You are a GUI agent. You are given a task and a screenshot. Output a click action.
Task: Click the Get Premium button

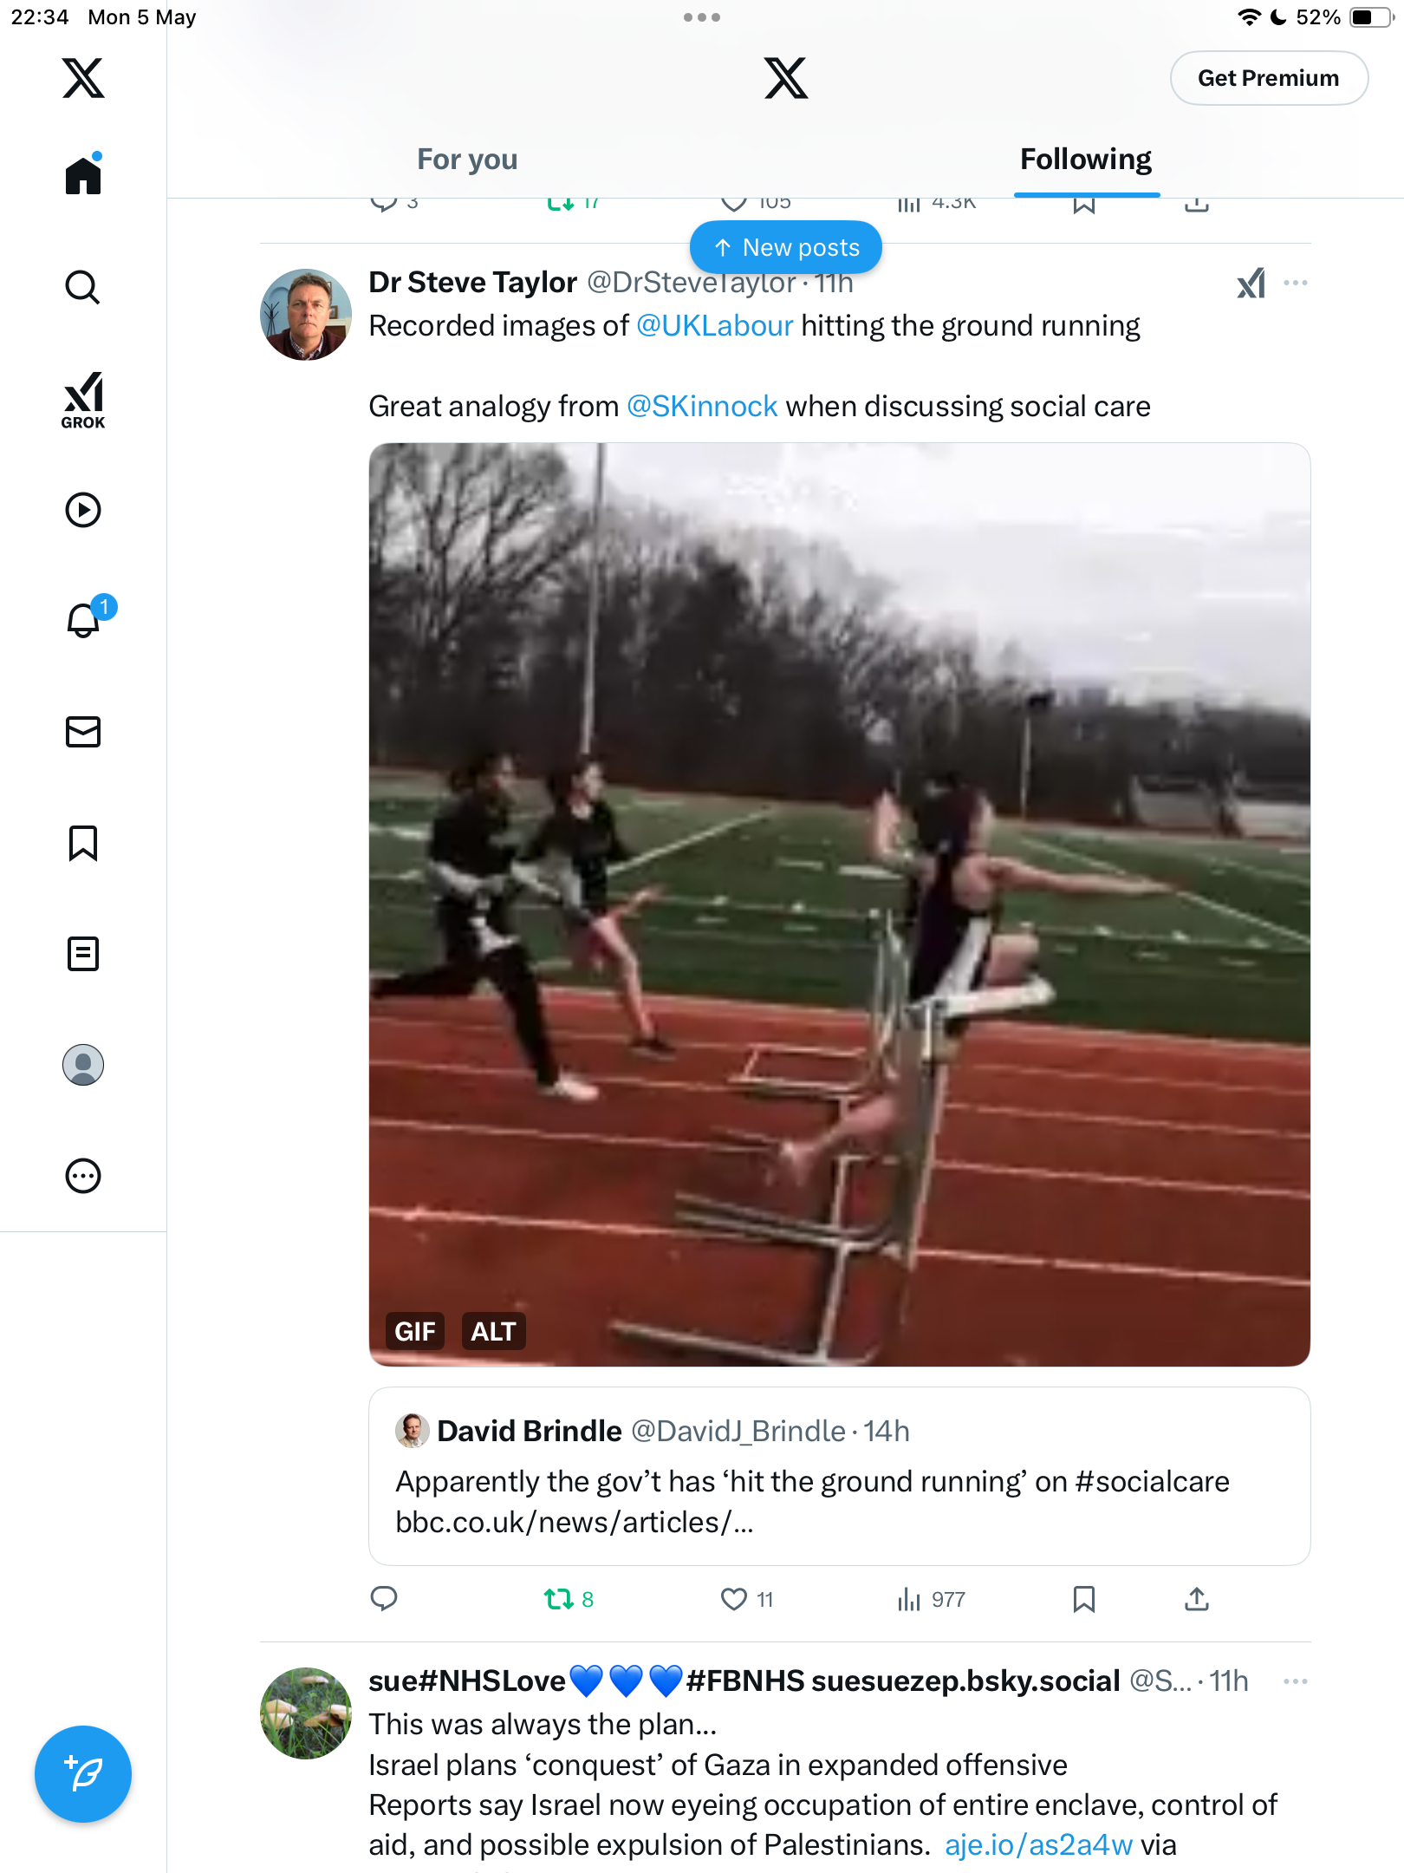[x=1269, y=78]
